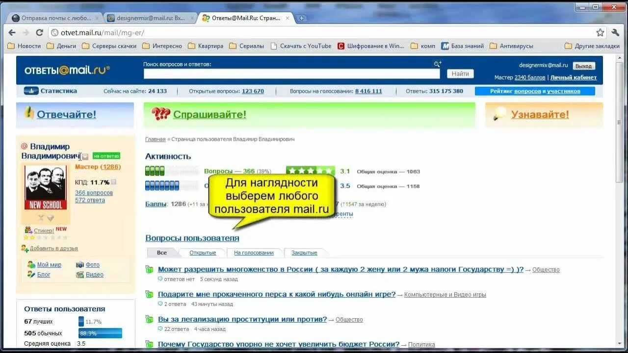Click the browser Back arrow
Viewport: 628px width, 353px height.
point(12,32)
